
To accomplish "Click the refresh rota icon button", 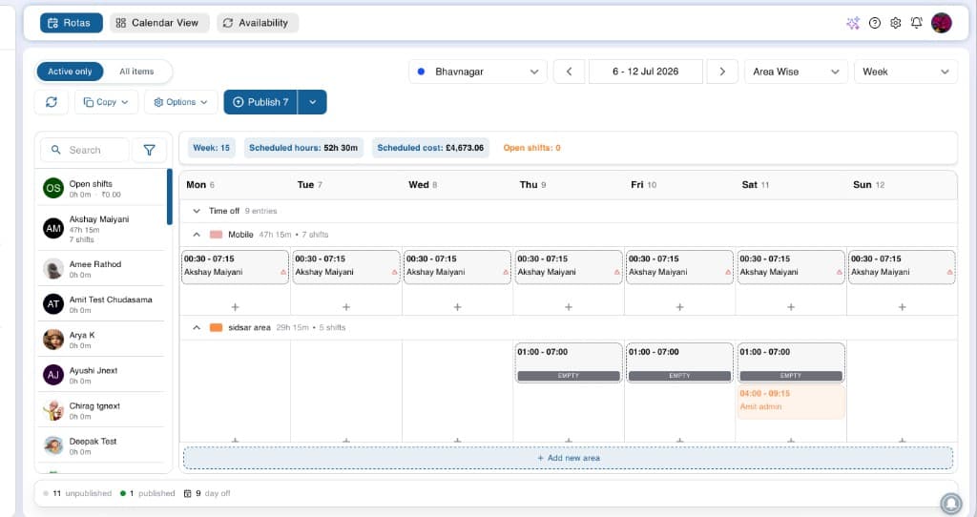I will tap(52, 102).
